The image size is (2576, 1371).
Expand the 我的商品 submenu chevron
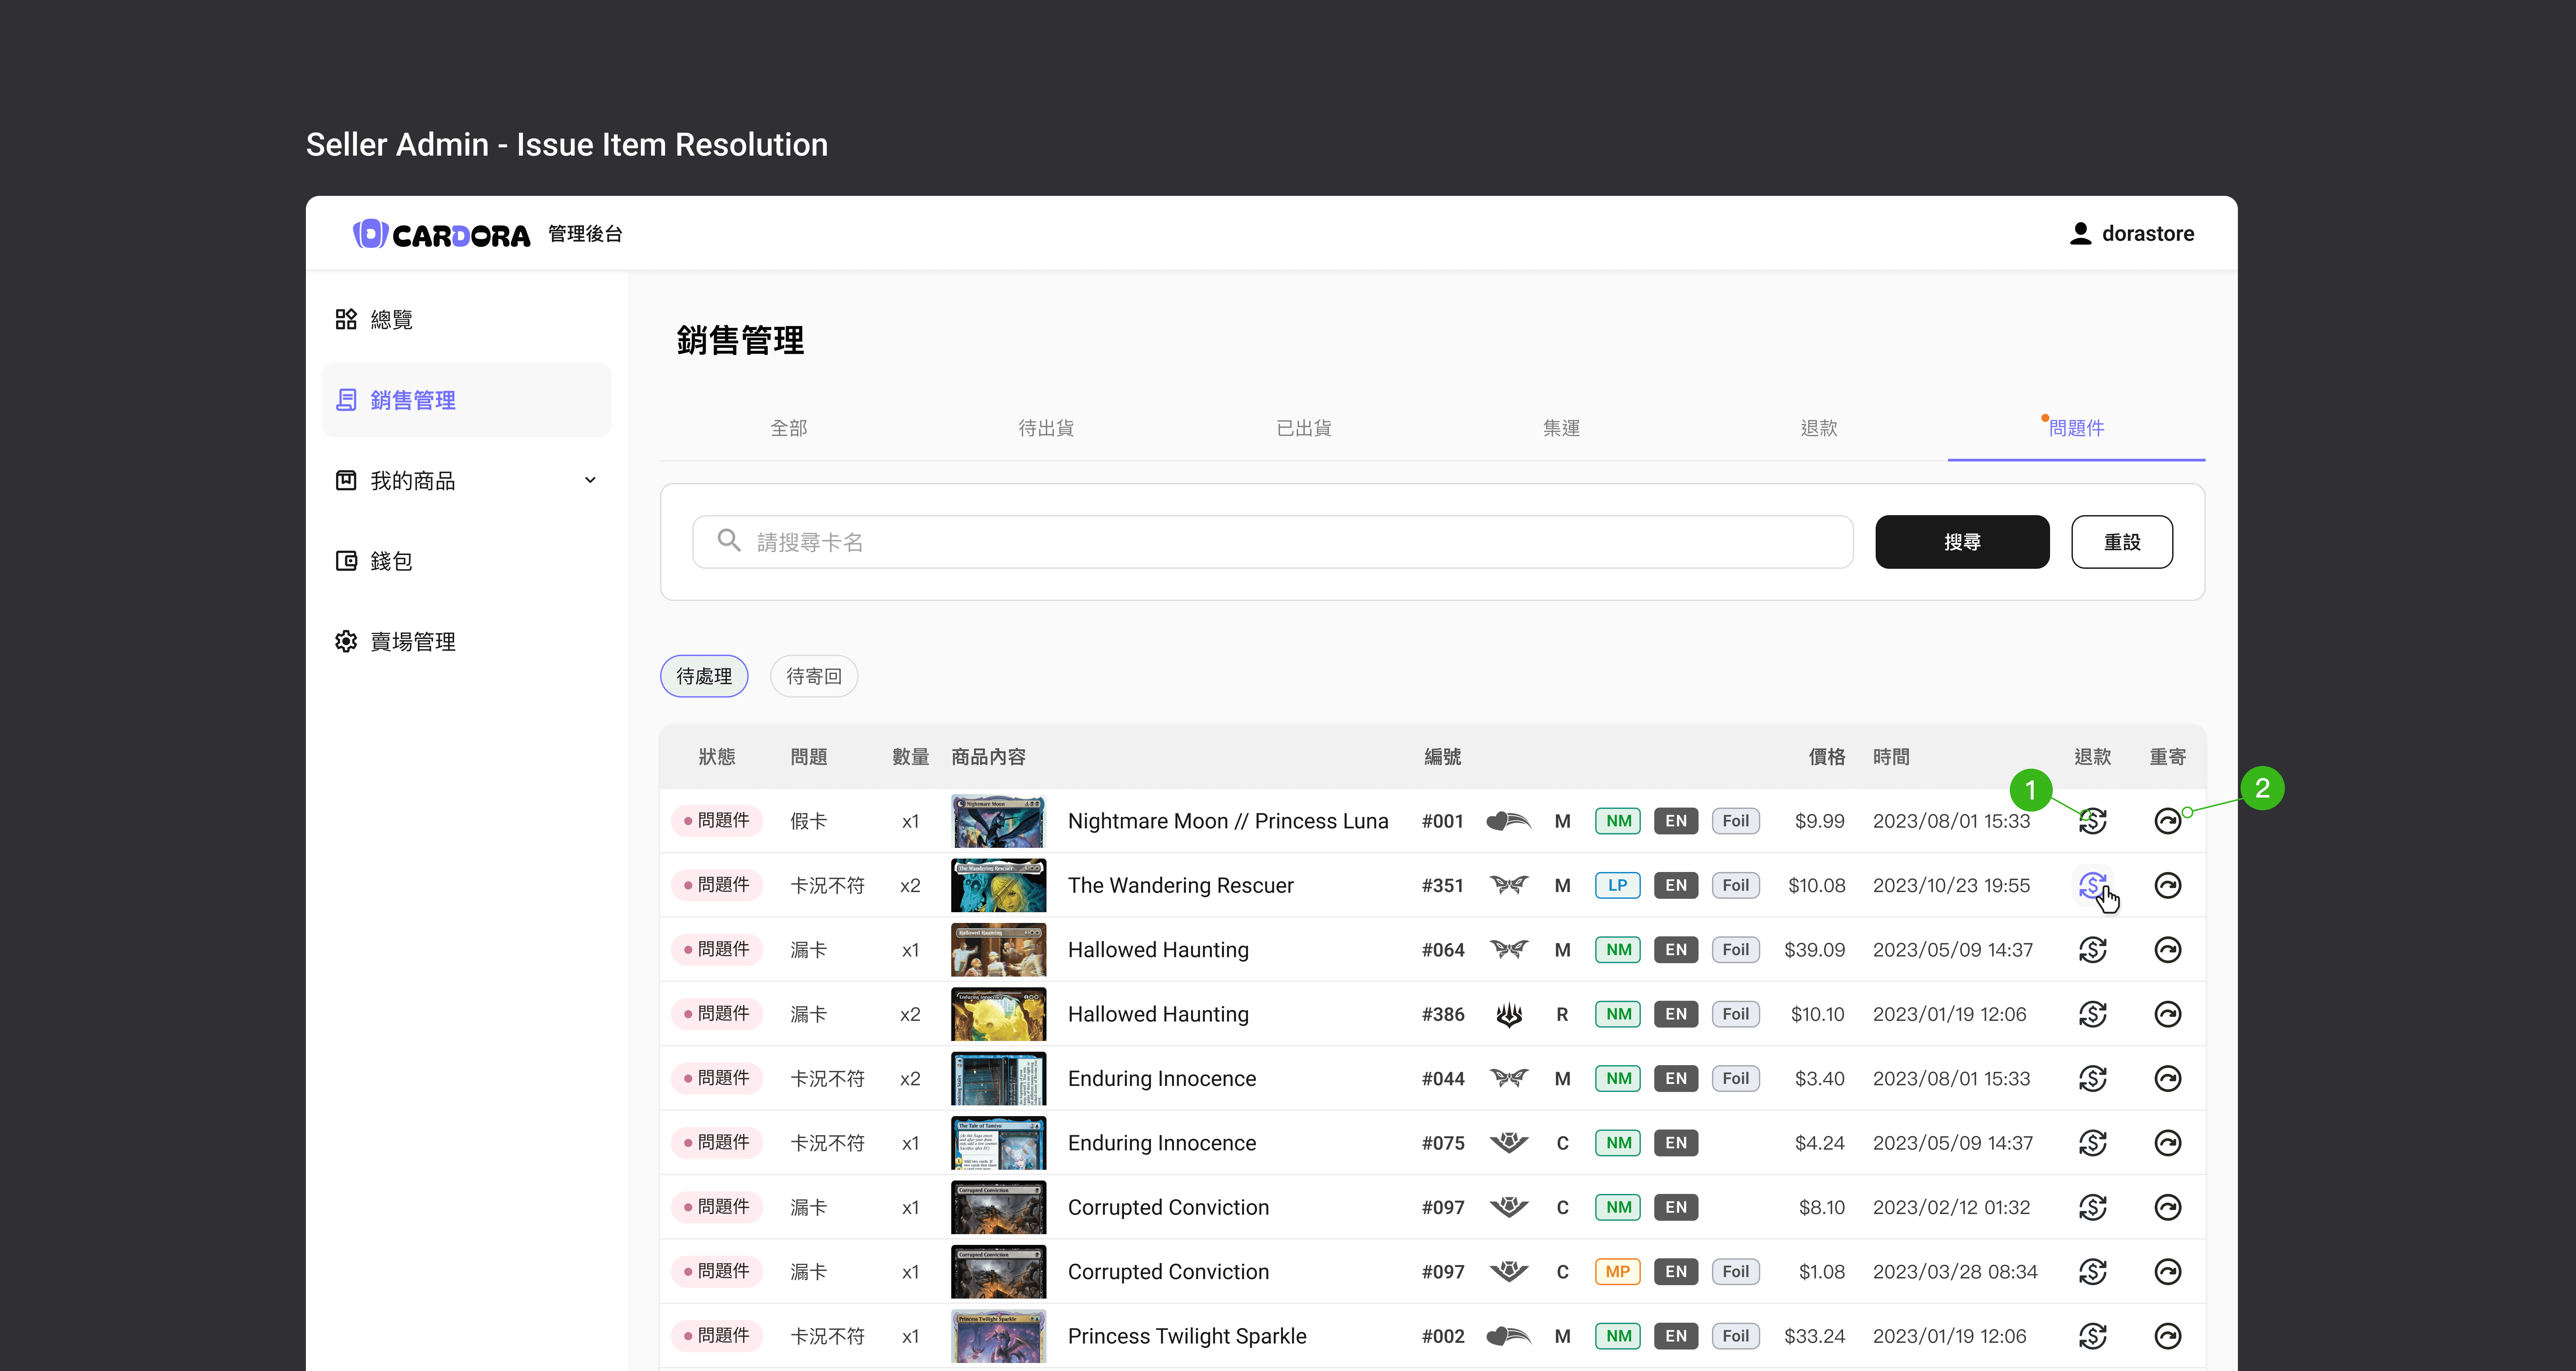pos(590,480)
